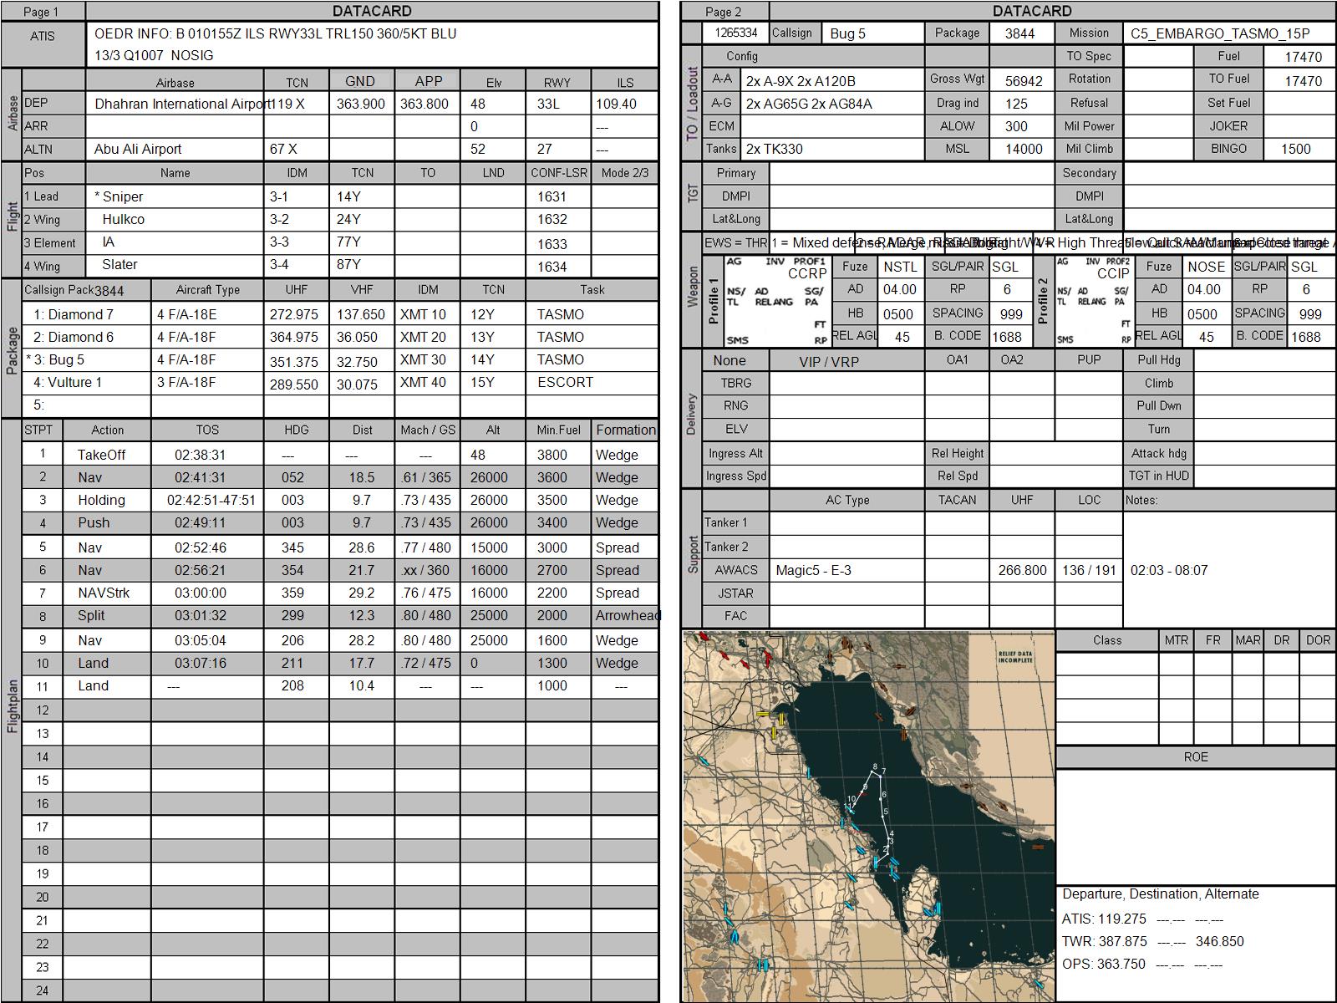Click the ROE section header
The image size is (1337, 1003).
pos(1196,756)
